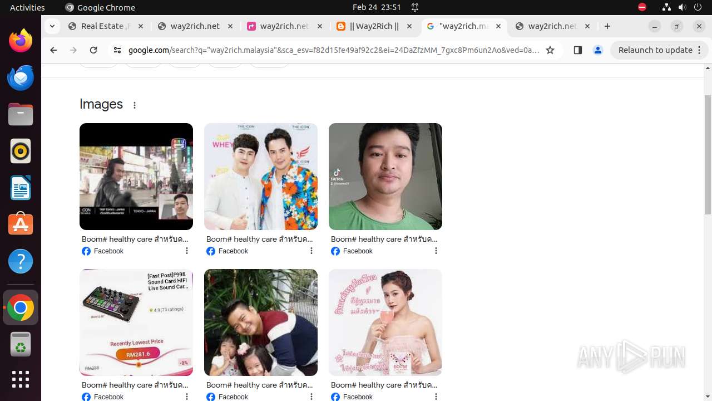Click the page vertical scrollbar
The width and height of the screenshot is (712, 401).
tap(708, 155)
